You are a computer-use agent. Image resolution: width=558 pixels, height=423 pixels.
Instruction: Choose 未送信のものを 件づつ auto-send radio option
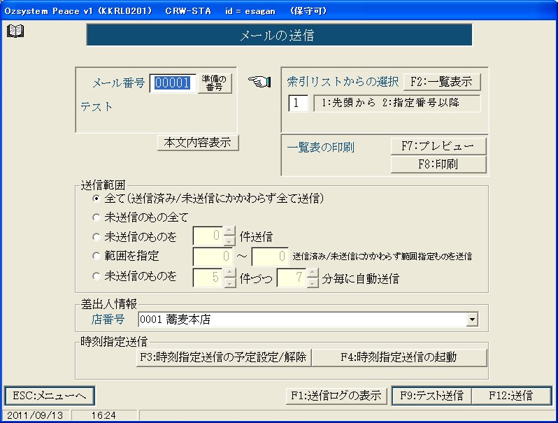(x=96, y=276)
